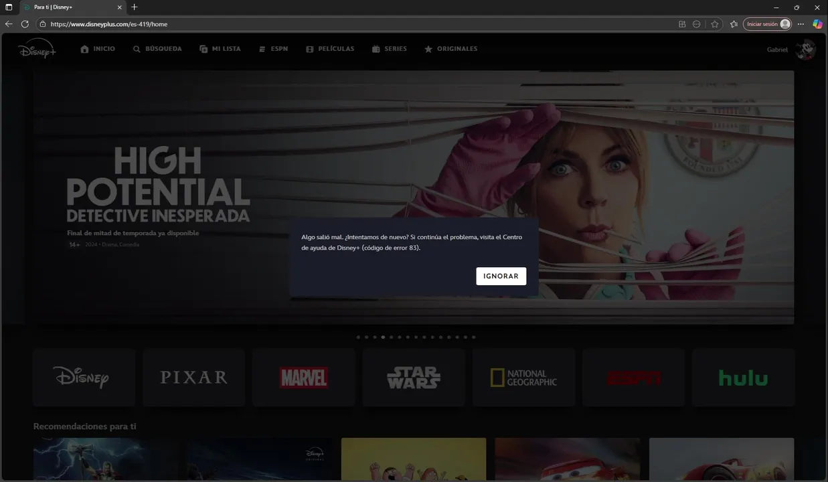Image resolution: width=828 pixels, height=482 pixels.
Task: Select the Pixar brand tile
Action: click(x=193, y=377)
